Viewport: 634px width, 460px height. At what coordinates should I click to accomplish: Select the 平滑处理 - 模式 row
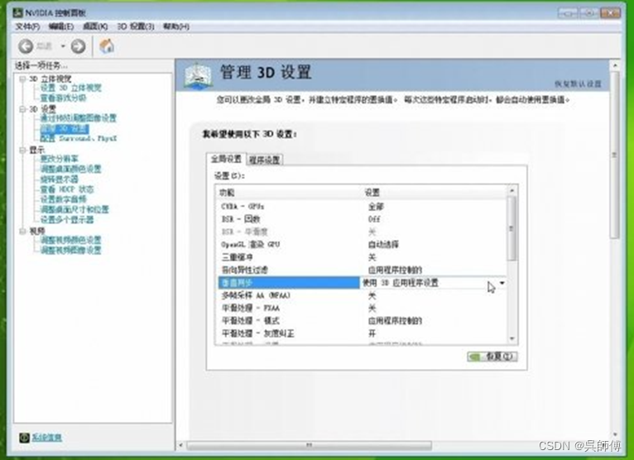(x=362, y=321)
